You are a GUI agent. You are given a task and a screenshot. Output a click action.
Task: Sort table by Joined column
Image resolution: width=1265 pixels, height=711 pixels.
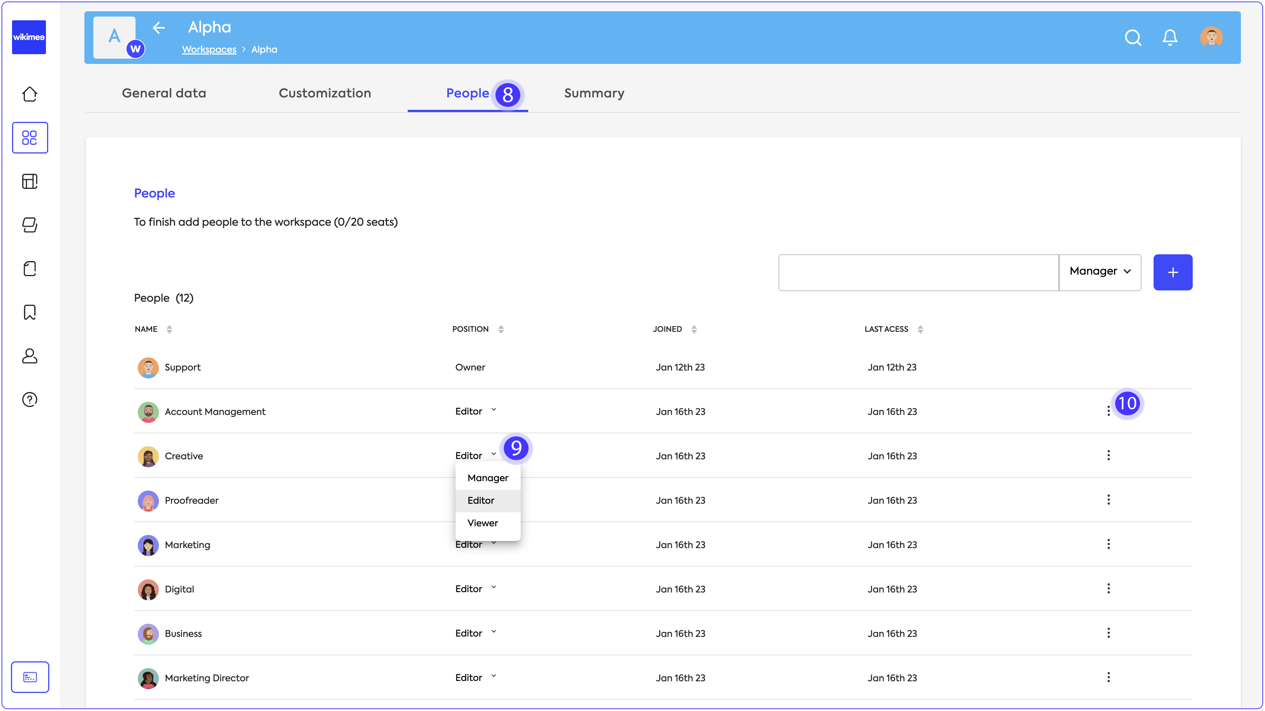click(694, 329)
